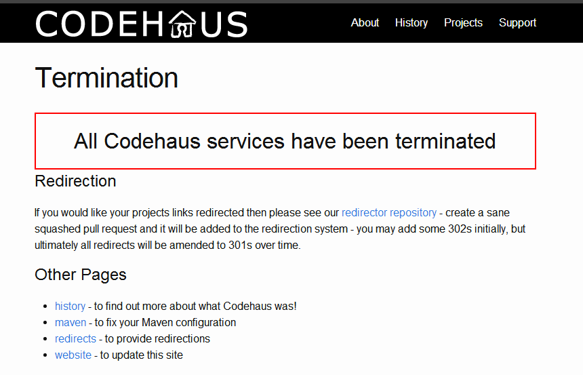Click the US letters in the logo

coord(224,24)
